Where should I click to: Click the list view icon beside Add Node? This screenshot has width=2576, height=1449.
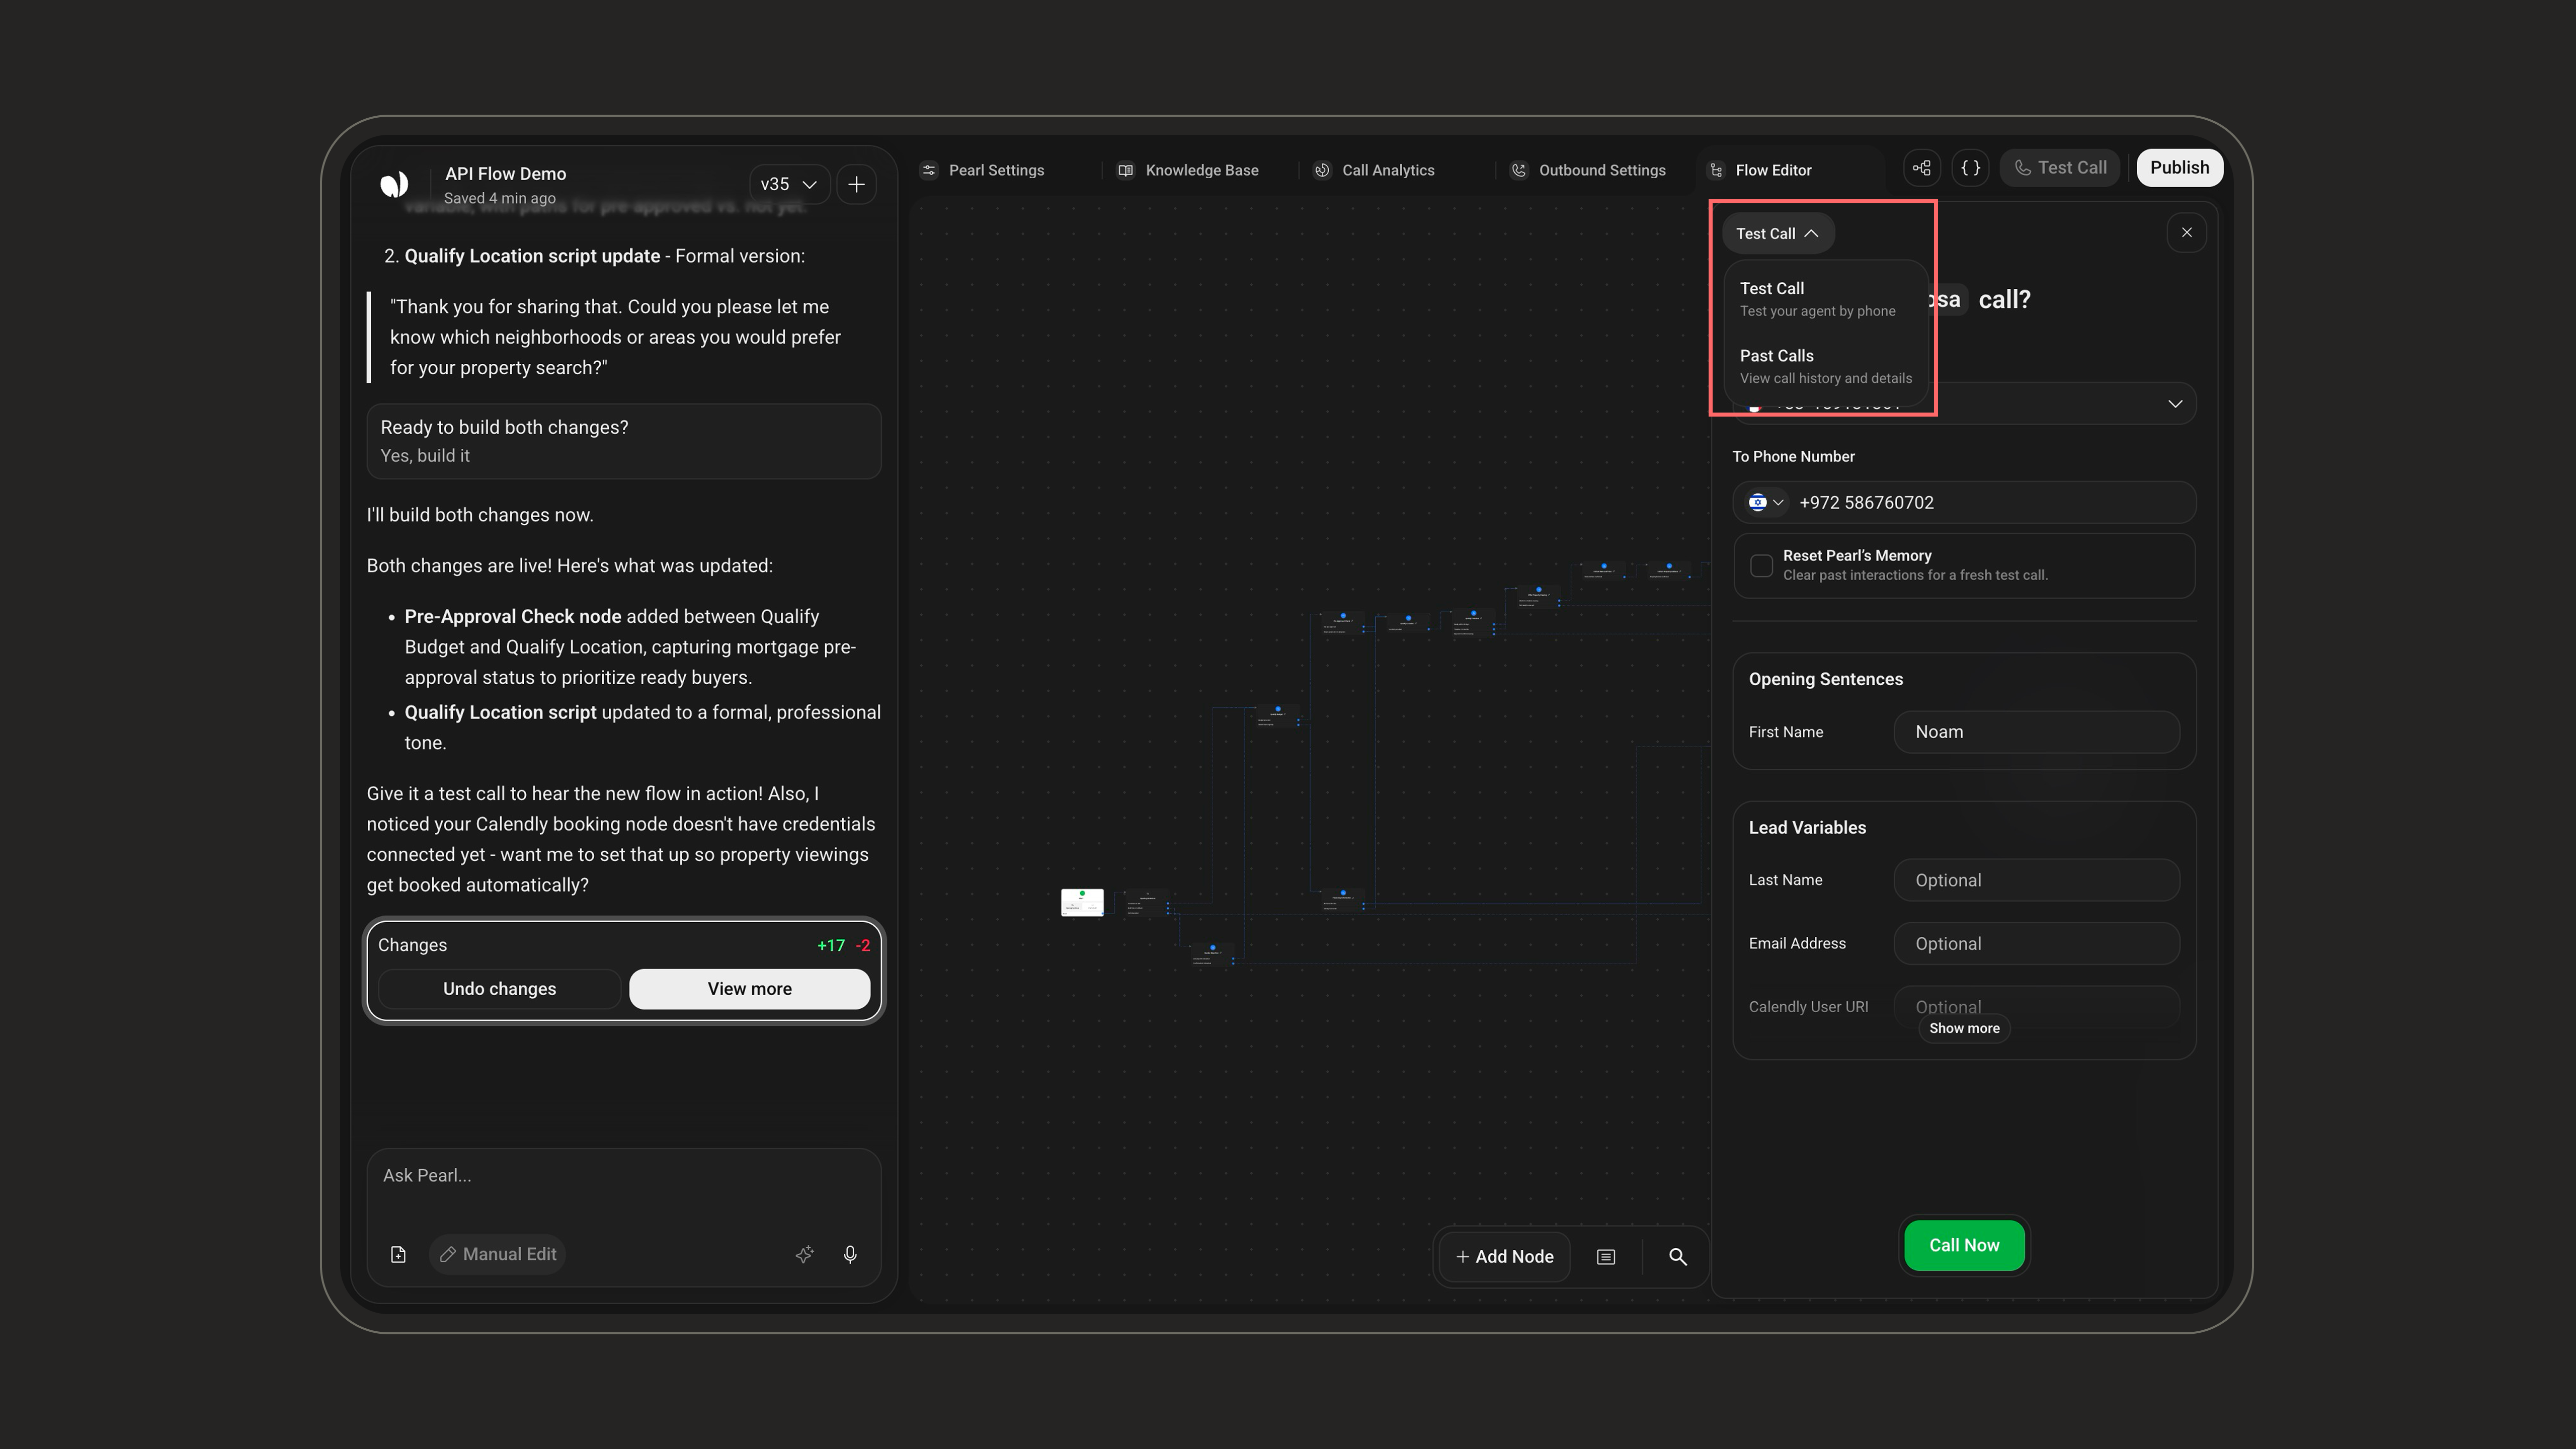pos(1606,1257)
